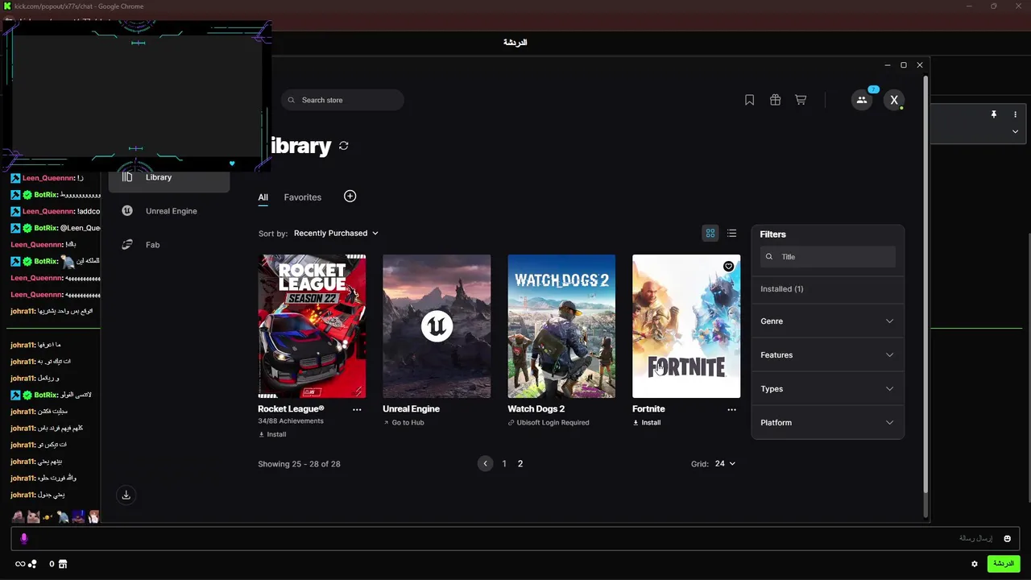Expand the Features filter
1031x580 pixels.
click(x=827, y=354)
